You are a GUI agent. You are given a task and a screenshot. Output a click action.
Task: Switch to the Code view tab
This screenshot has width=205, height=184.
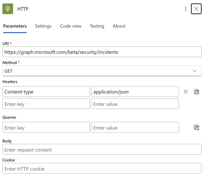(x=71, y=26)
